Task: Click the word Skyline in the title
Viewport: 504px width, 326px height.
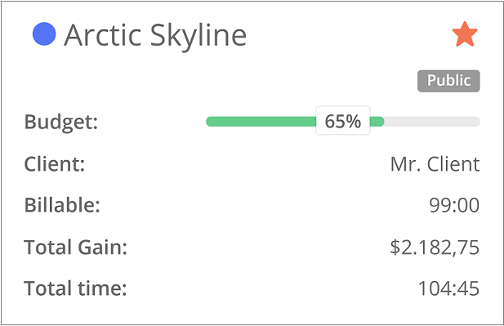Action: coord(198,37)
